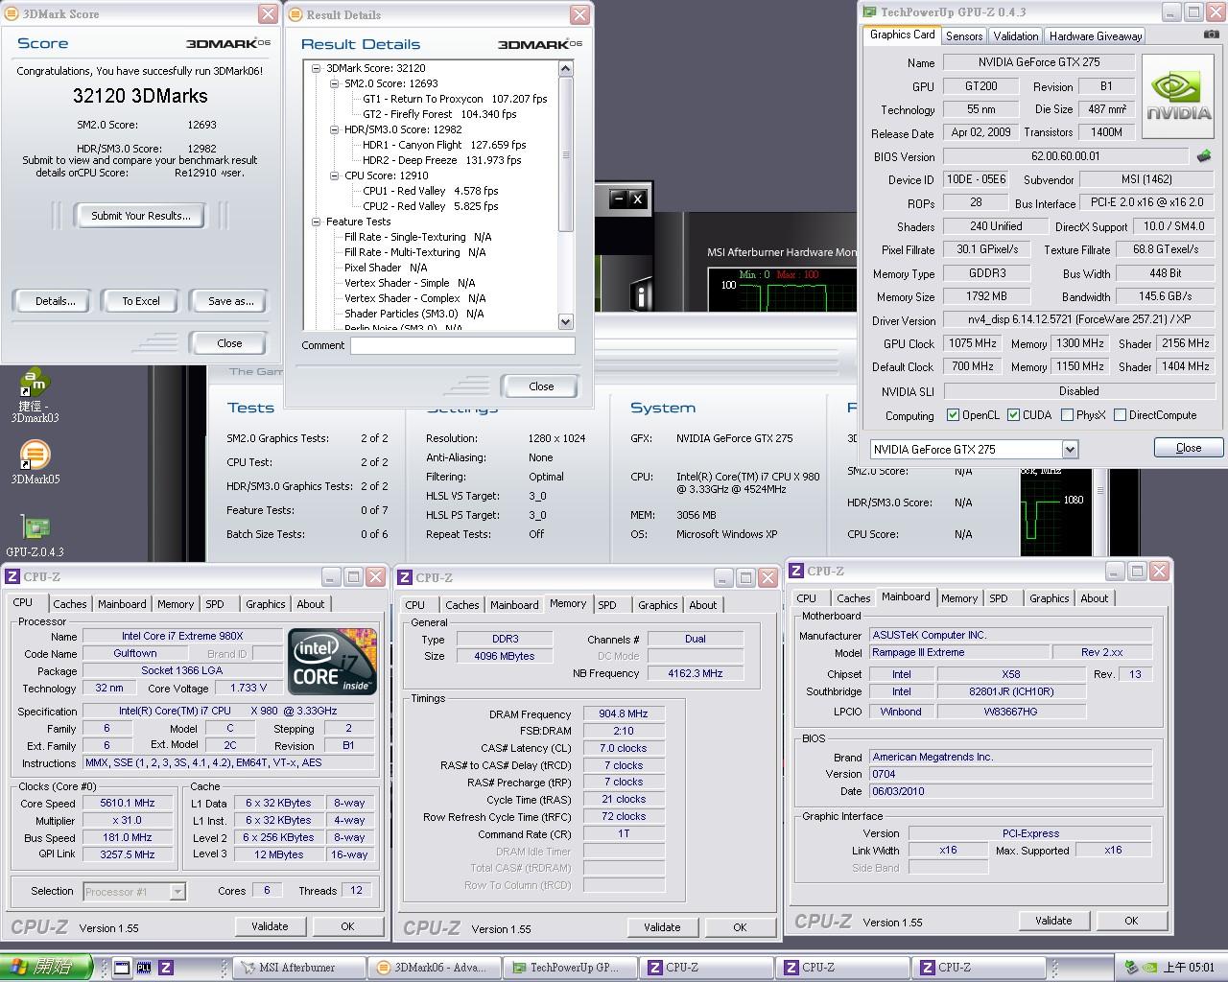Toggle the PhysX checkbox in GPU-Z
This screenshot has width=1228, height=982.
tap(1067, 415)
